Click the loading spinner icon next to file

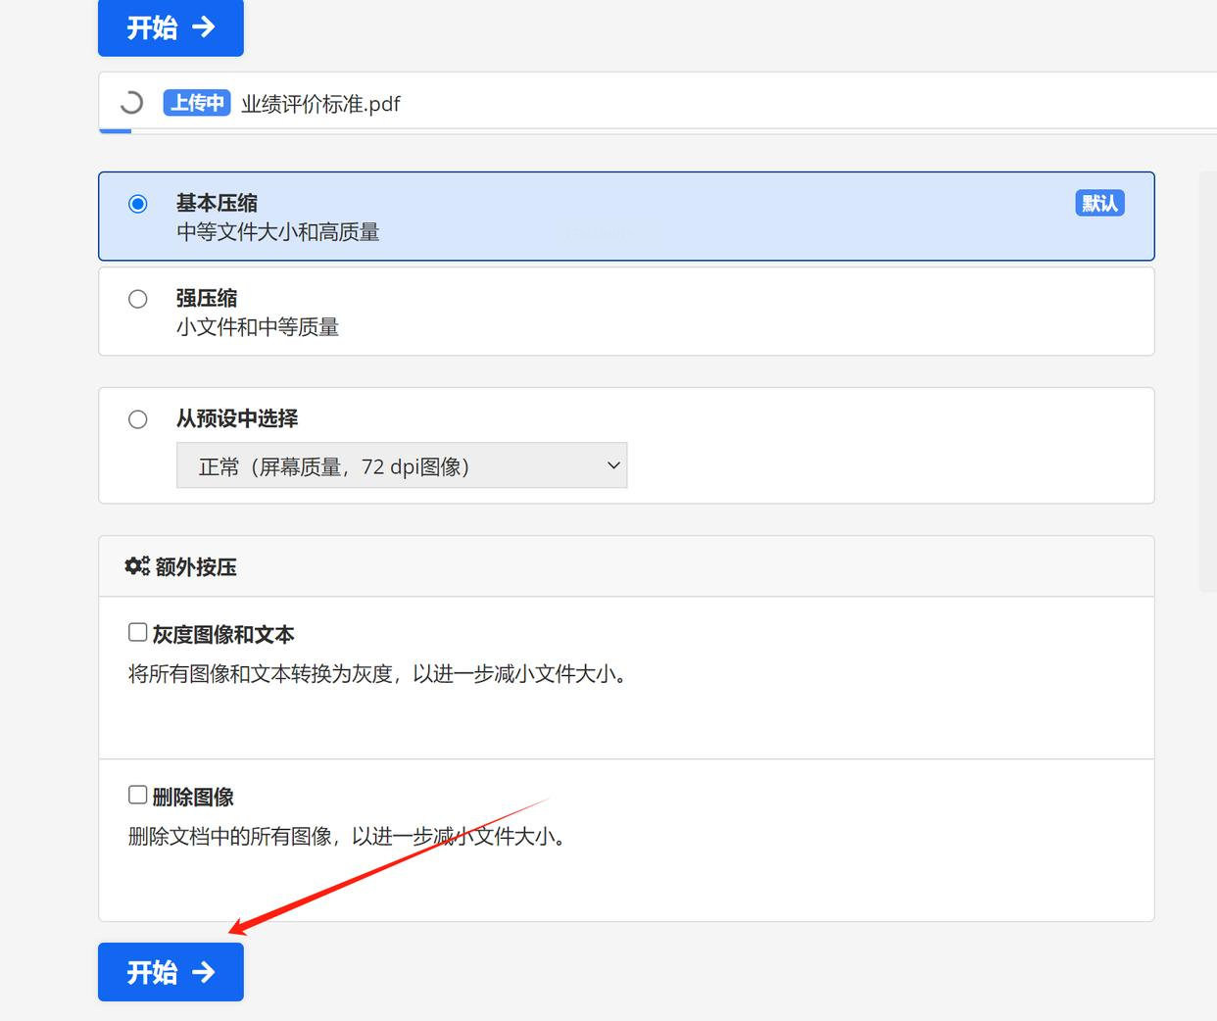pos(130,103)
